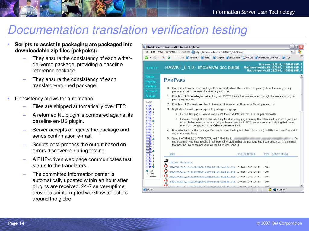
Task: Open the DogearIt! links bookmark
Action: [233, 58]
